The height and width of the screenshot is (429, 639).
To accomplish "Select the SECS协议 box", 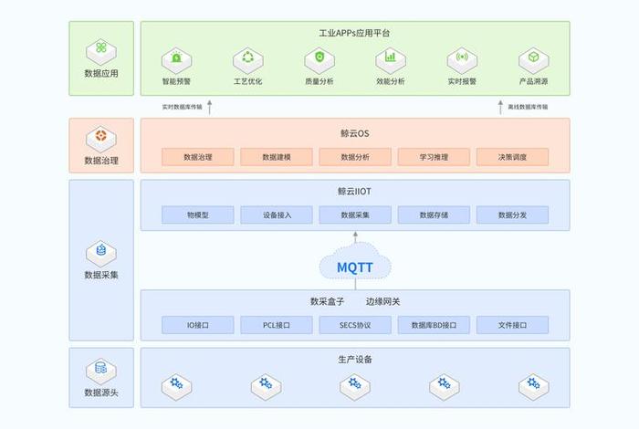I will 355,325.
